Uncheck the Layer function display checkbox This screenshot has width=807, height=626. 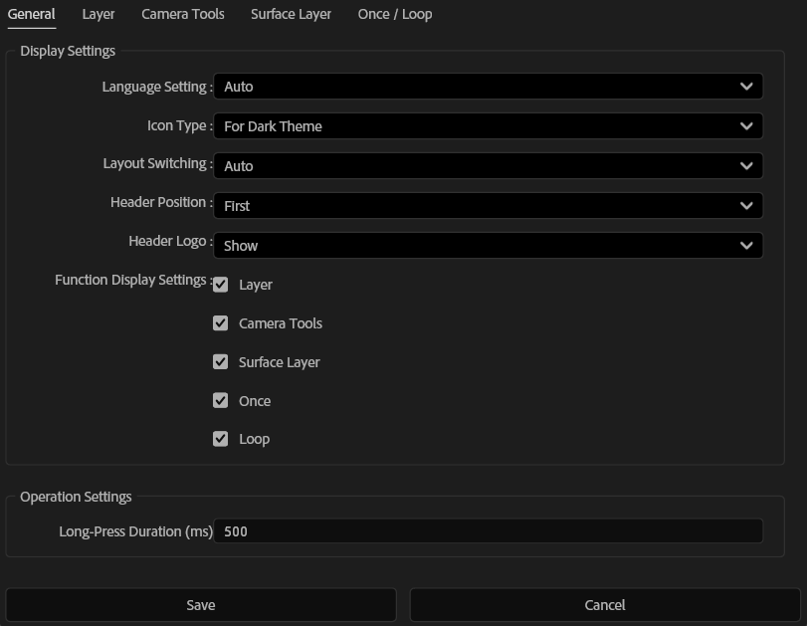(220, 285)
